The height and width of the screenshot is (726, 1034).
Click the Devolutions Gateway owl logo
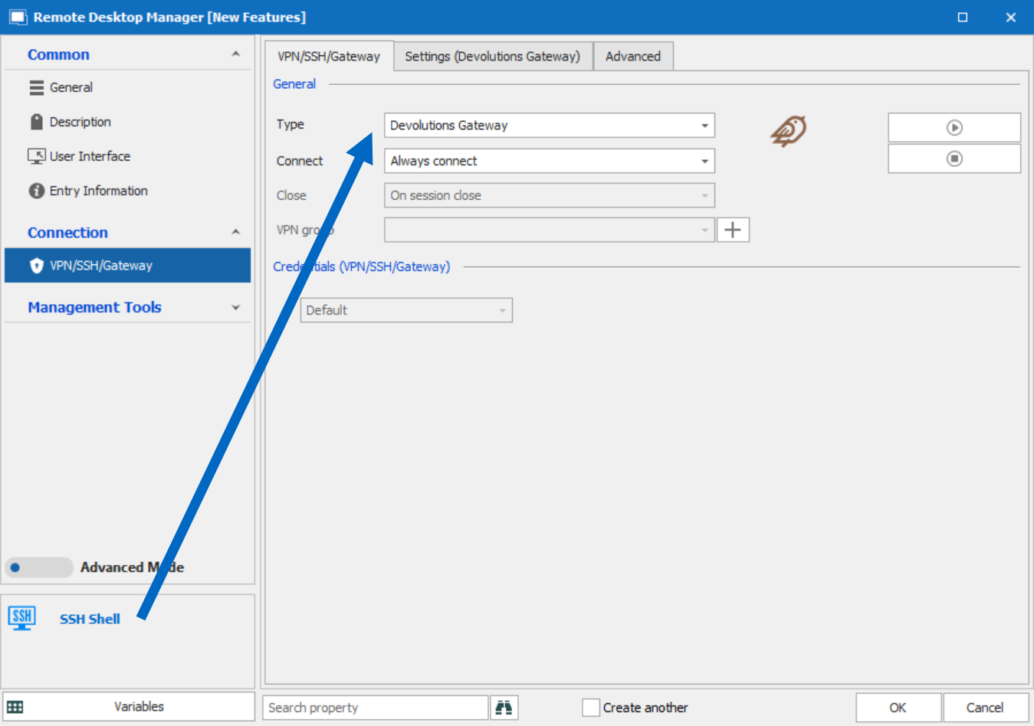pyautogui.click(x=787, y=131)
